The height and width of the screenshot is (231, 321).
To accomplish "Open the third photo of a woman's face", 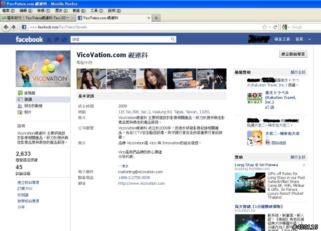I will (x=151, y=79).
